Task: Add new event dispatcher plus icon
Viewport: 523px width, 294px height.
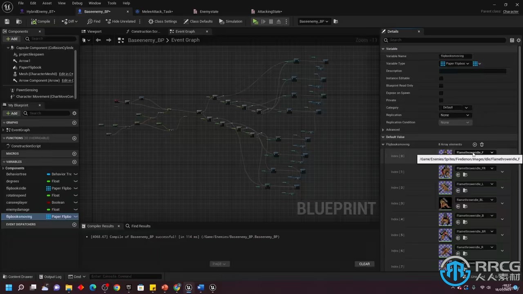Action: coord(74,224)
